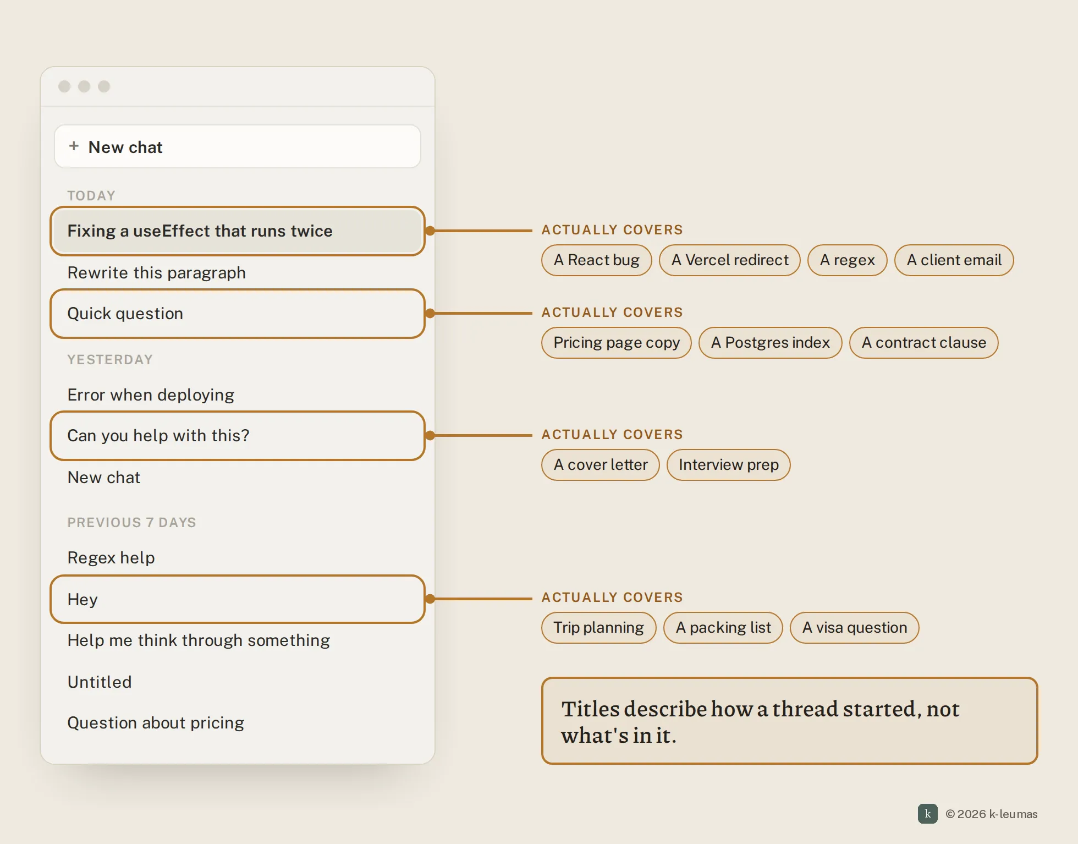The width and height of the screenshot is (1078, 844).
Task: Select the 'Quick question' chat
Action: tap(238, 314)
